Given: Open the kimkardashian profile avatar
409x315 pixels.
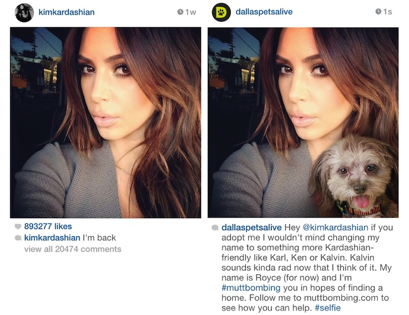Looking at the screenshot, I should tap(24, 13).
